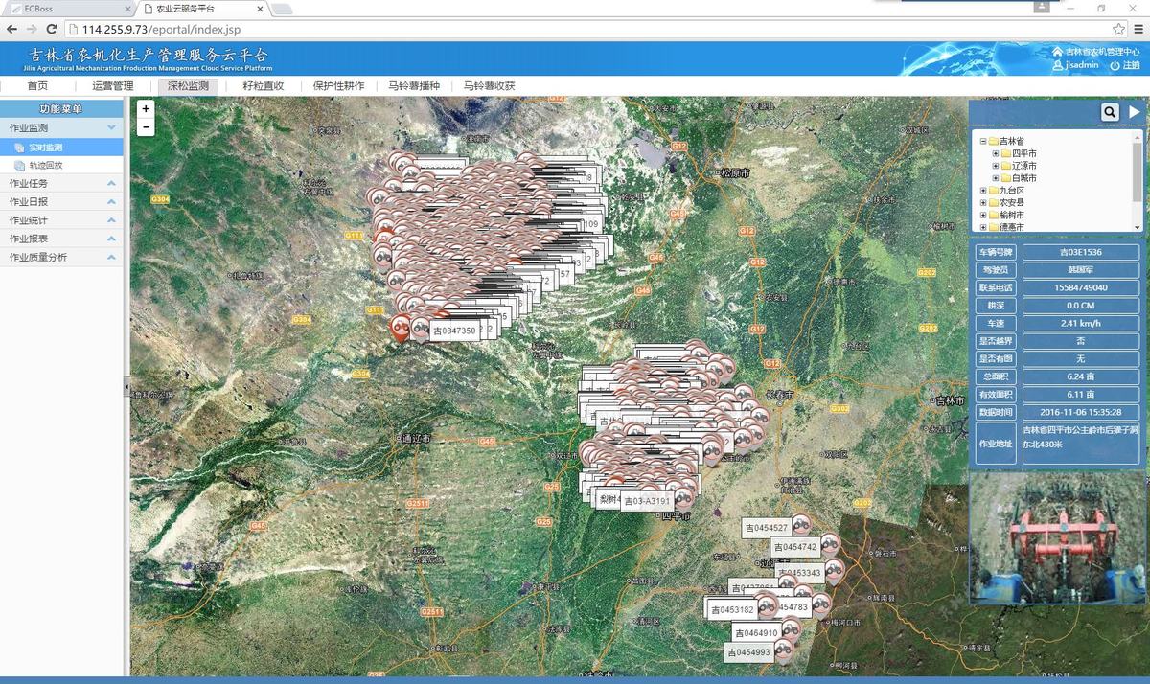The image size is (1150, 684).
Task: Click the 车速 value 2.41 km/h
Action: (x=1080, y=323)
